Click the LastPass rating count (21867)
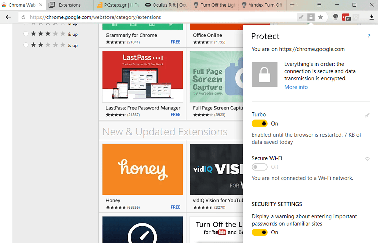378x243 pixels. pyautogui.click(x=134, y=115)
